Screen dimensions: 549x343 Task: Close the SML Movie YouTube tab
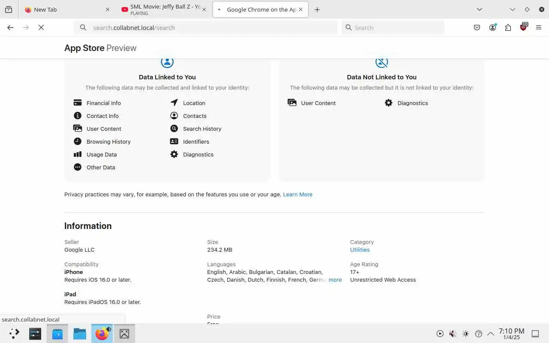click(204, 9)
